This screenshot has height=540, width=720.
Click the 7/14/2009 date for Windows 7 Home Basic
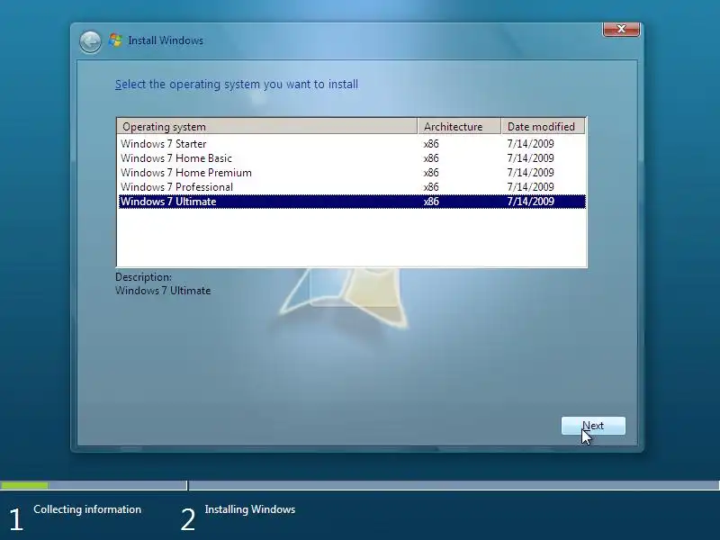[x=530, y=158]
